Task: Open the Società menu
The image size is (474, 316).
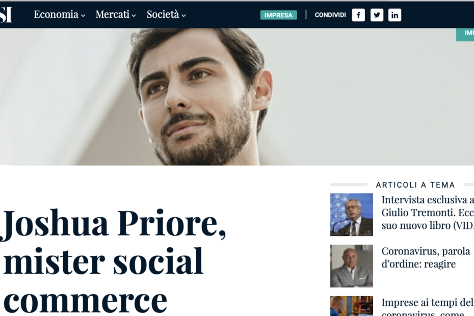Action: (x=163, y=14)
